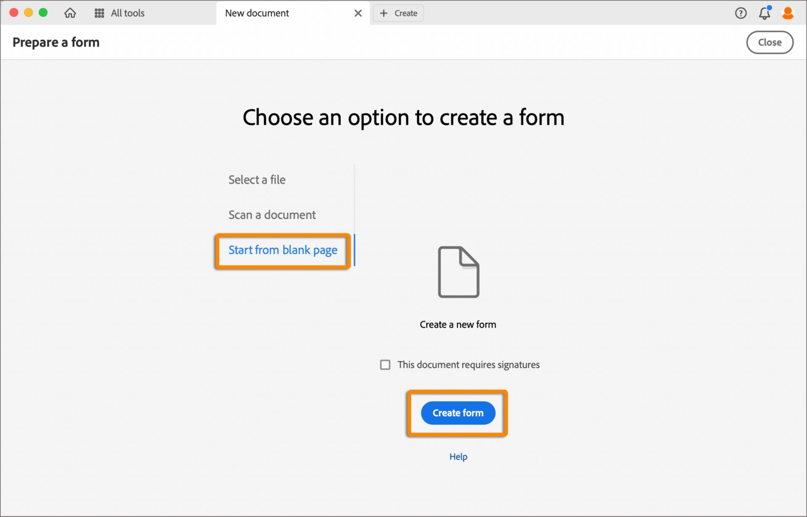This screenshot has height=517, width=807.
Task: Click the Close button on Prepare a form
Action: [x=769, y=42]
